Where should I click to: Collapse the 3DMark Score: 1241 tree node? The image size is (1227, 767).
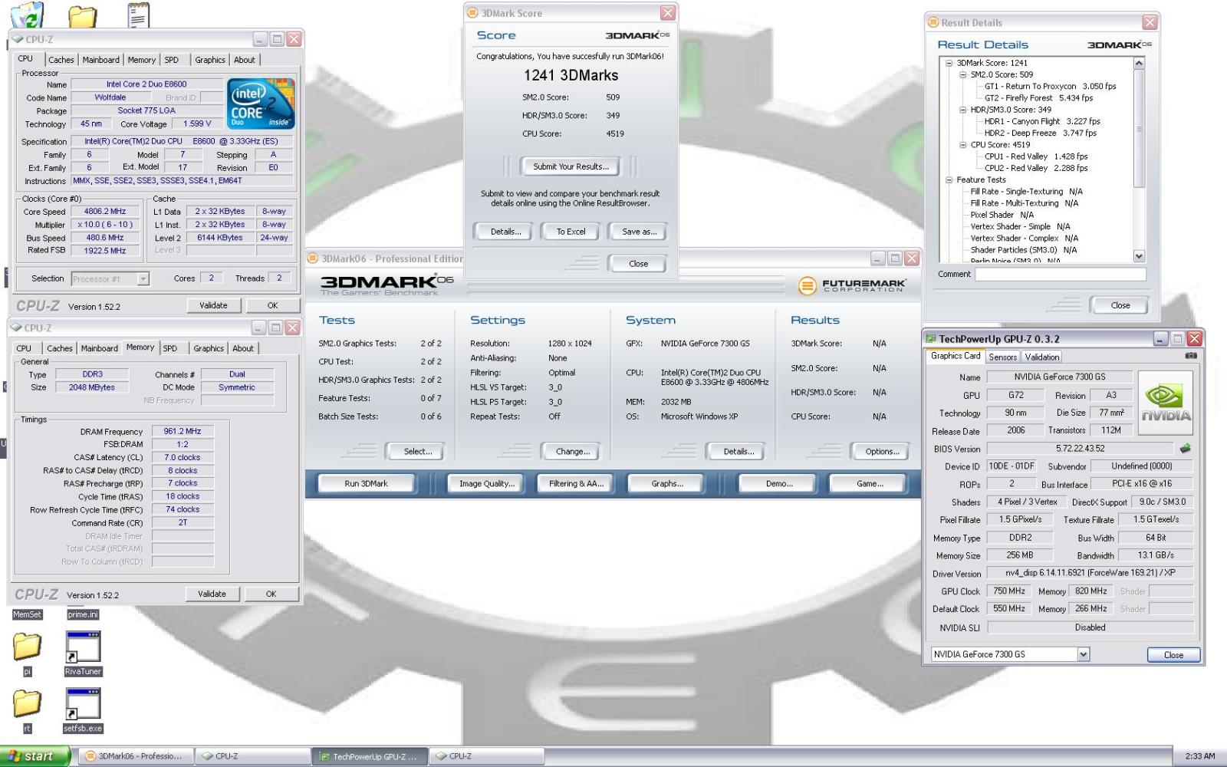tap(949, 63)
